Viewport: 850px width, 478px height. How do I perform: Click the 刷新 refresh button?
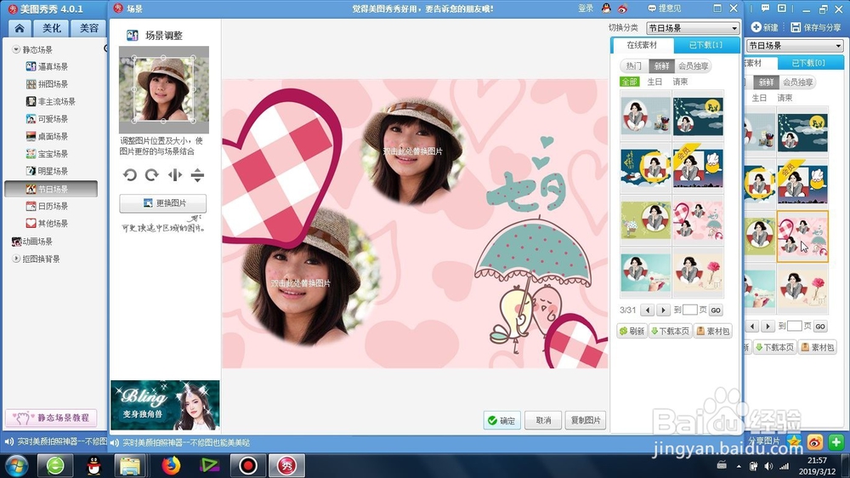pyautogui.click(x=632, y=331)
